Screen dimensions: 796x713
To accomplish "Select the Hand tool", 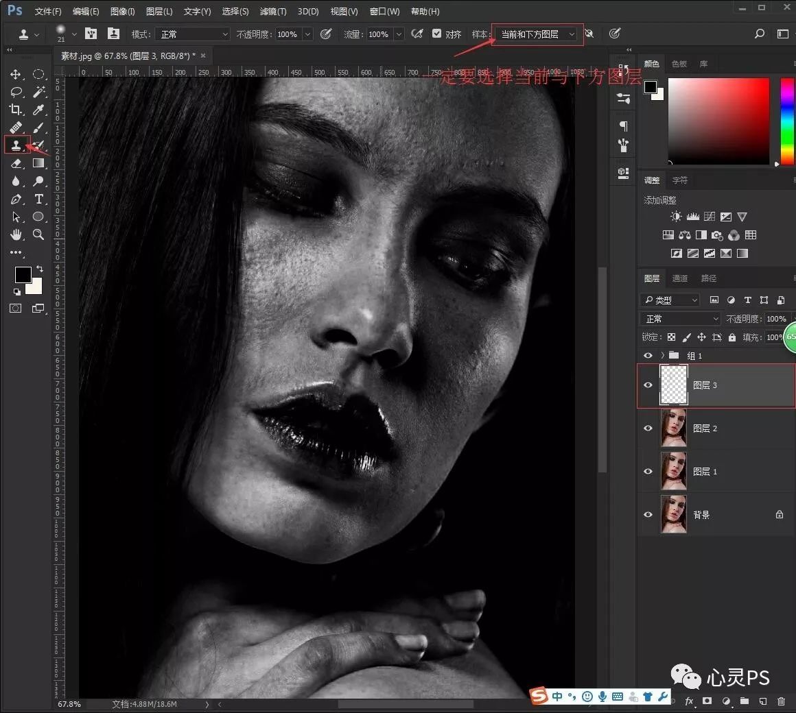I will 16,234.
